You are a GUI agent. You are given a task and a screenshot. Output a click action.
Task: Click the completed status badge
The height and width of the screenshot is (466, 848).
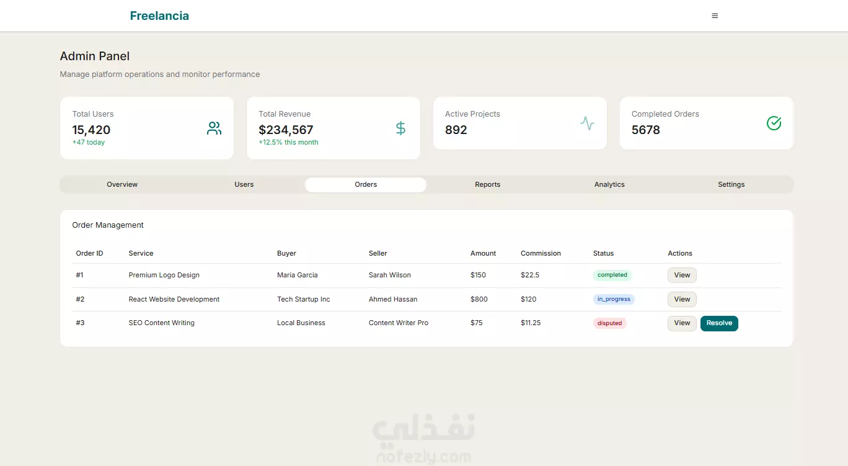[612, 275]
